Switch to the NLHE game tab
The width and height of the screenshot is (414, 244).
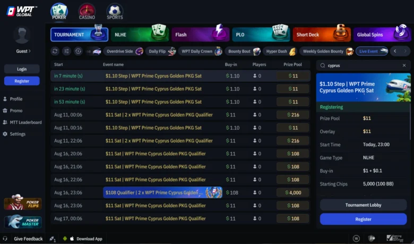click(x=140, y=35)
